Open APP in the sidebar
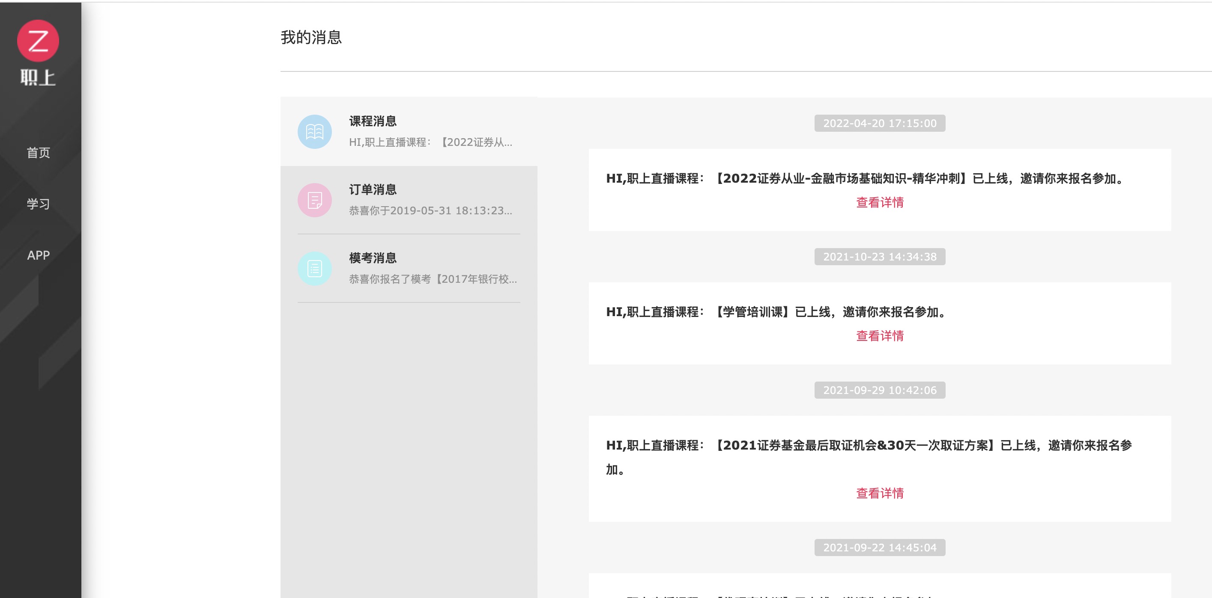Screen dimensions: 1212x598 pyautogui.click(x=39, y=255)
